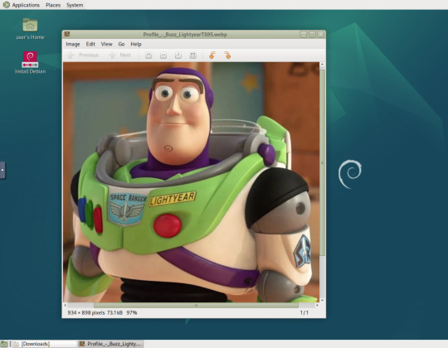This screenshot has width=448, height=348.
Task: Click the image viewer window menu icon
Action: click(x=67, y=34)
